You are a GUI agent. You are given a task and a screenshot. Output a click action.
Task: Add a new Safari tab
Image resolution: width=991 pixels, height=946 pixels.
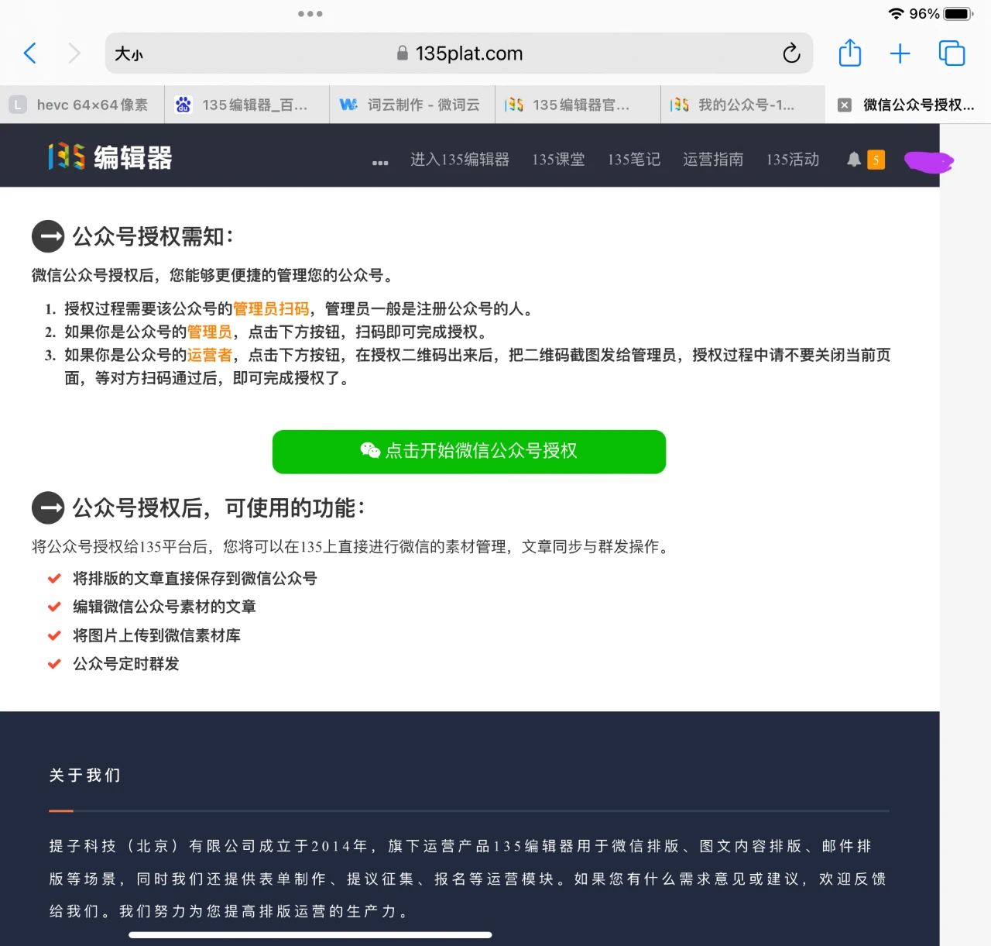click(x=900, y=53)
